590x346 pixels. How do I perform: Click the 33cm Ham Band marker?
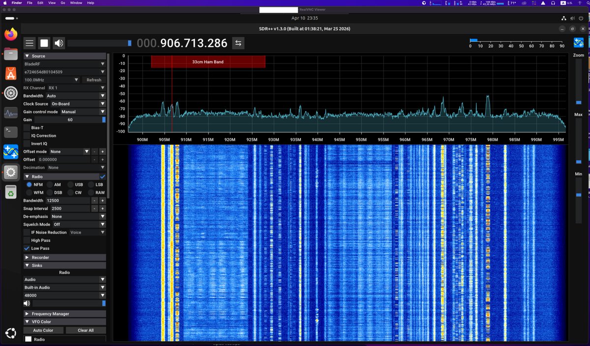coord(208,62)
